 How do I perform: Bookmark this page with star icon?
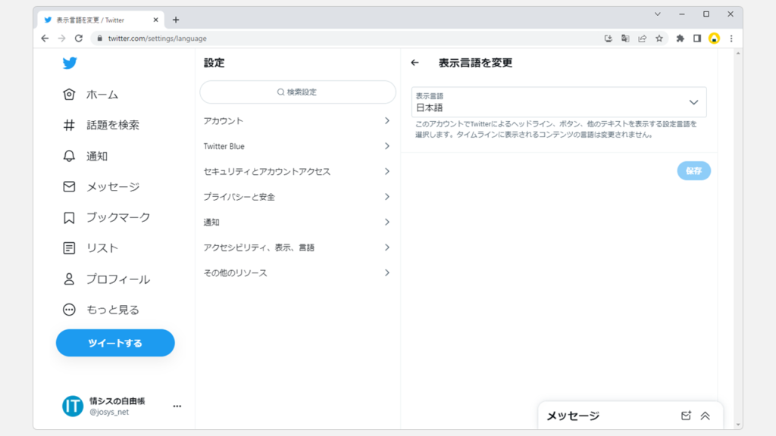coord(659,39)
